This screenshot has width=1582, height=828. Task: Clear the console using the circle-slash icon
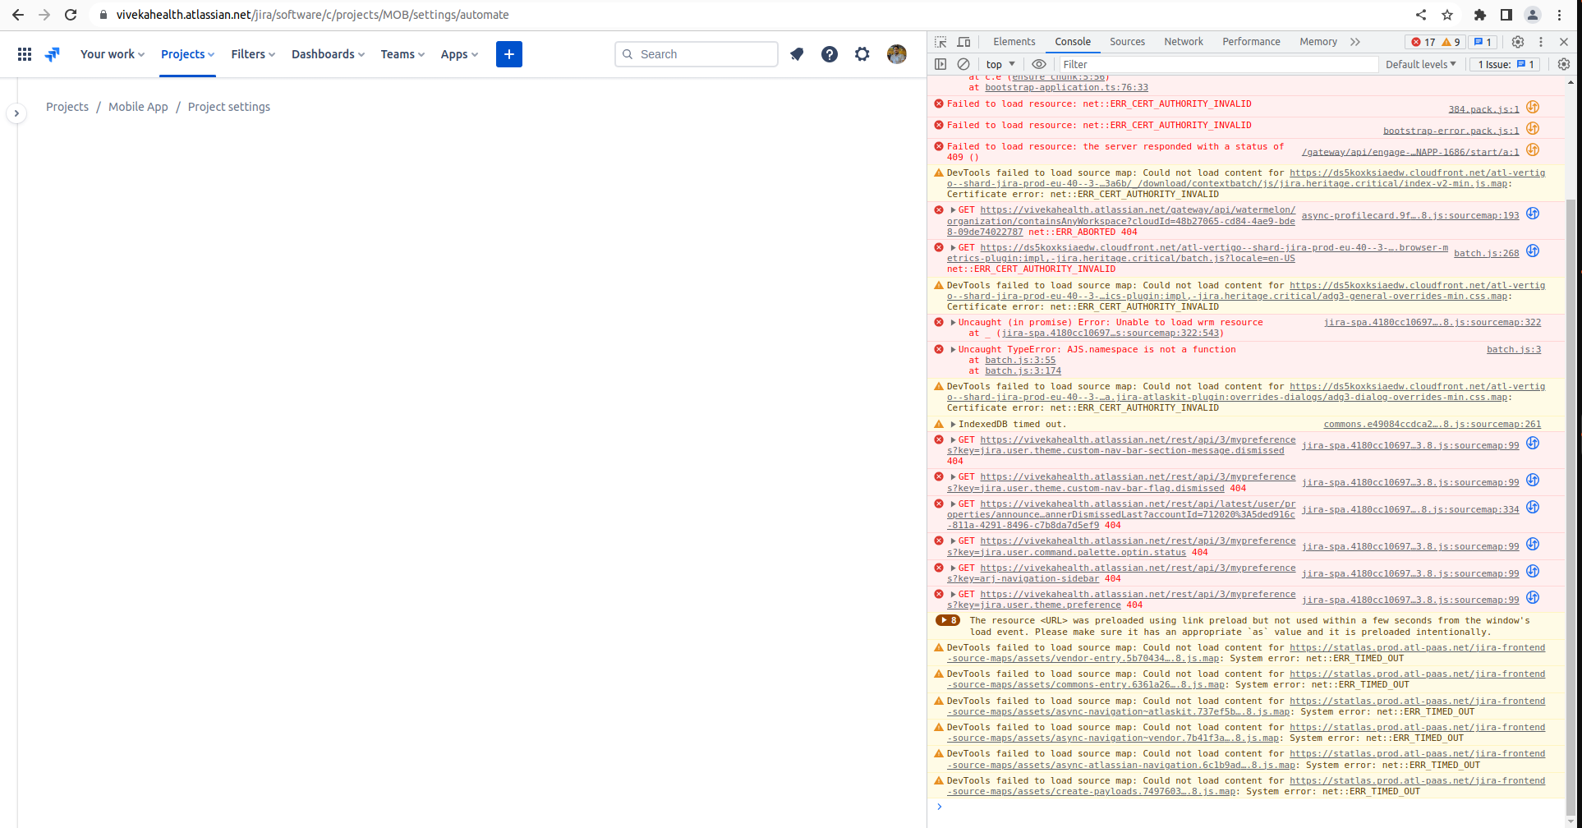[x=963, y=64]
